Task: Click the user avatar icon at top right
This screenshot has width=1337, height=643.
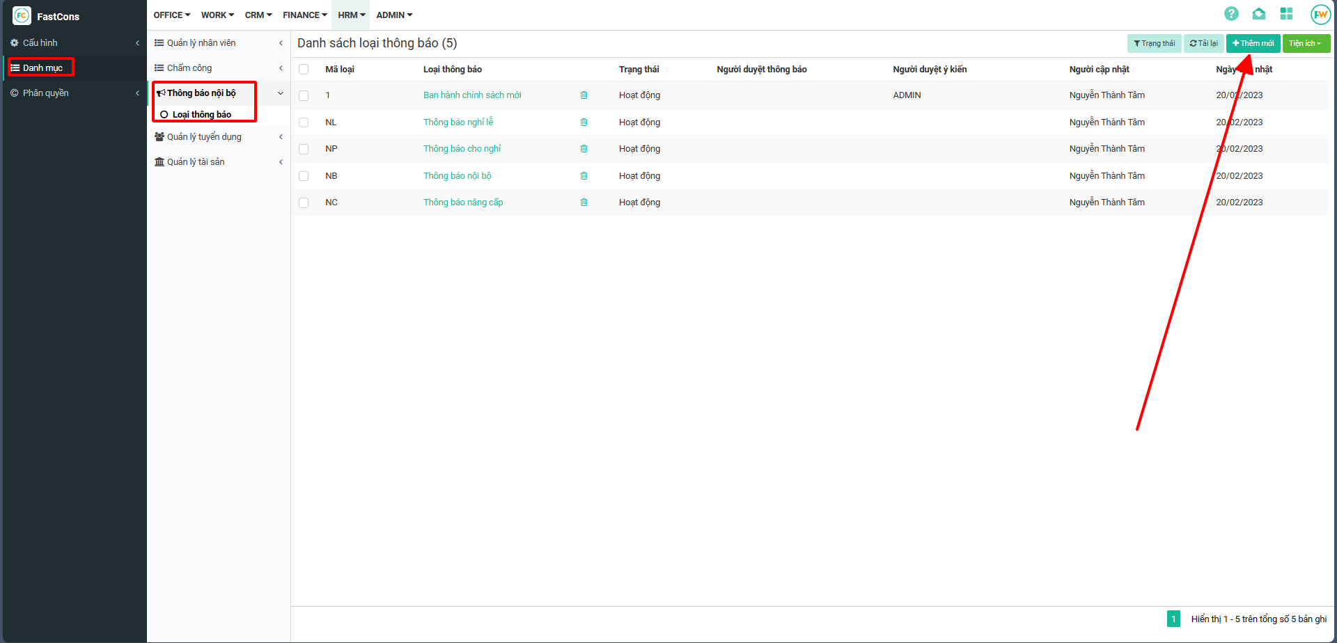Action: tap(1320, 15)
